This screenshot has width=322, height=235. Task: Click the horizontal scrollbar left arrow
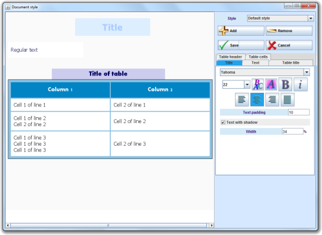point(8,225)
